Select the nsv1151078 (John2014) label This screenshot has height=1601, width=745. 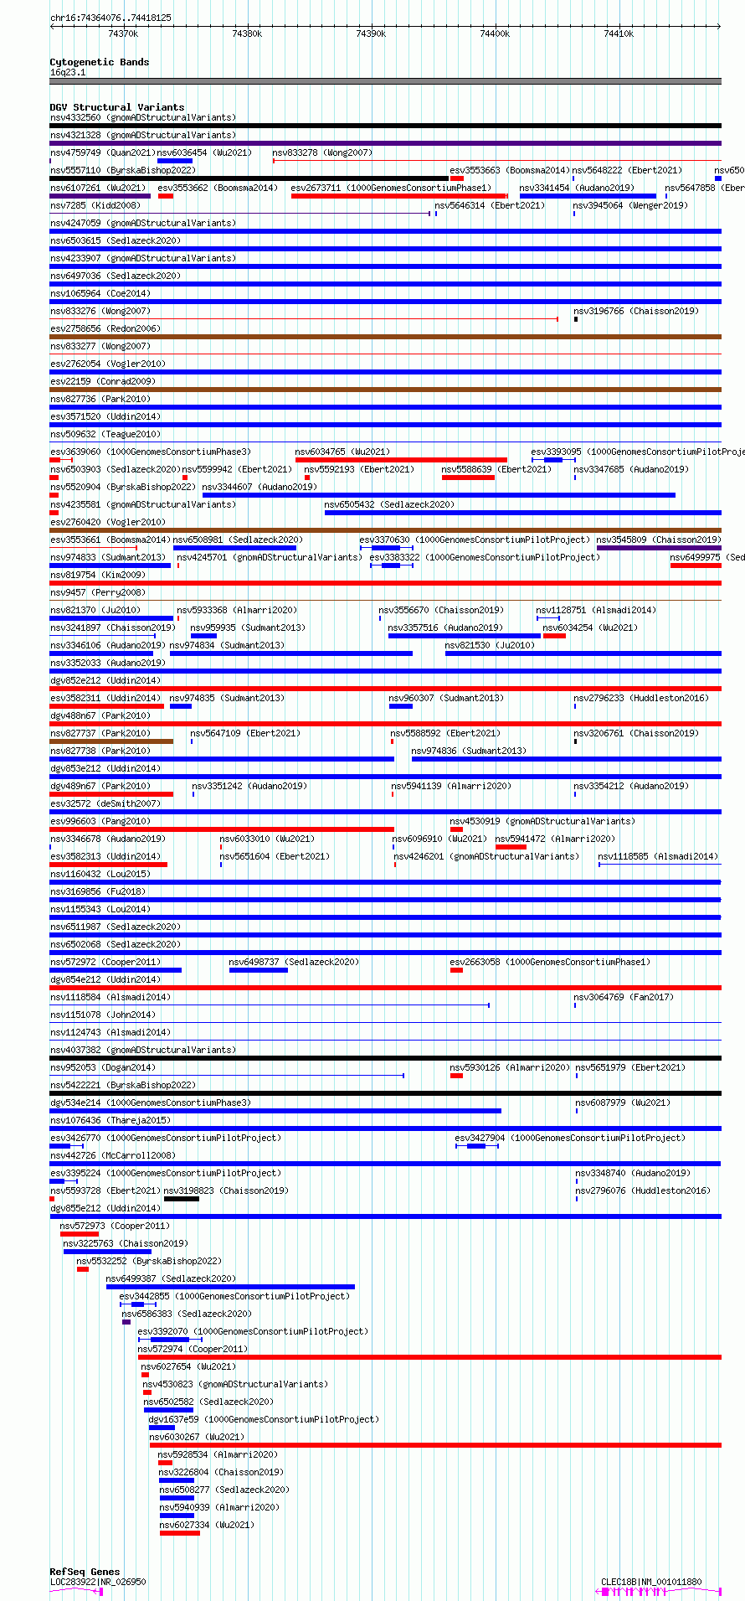click(x=103, y=1015)
